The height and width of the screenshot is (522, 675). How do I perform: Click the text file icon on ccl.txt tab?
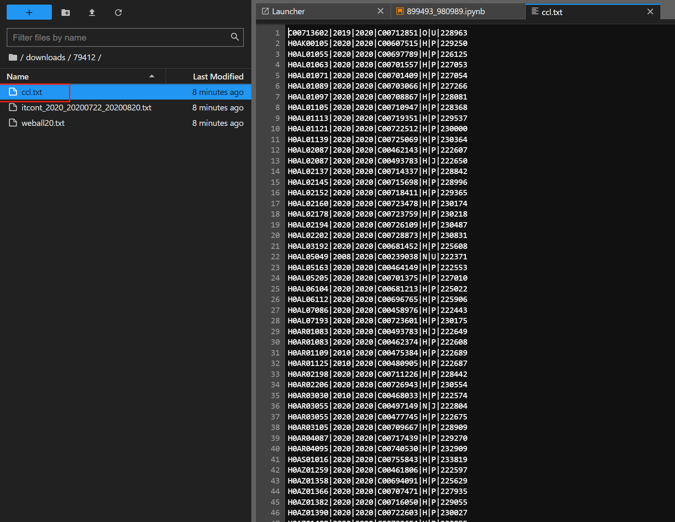coord(535,11)
